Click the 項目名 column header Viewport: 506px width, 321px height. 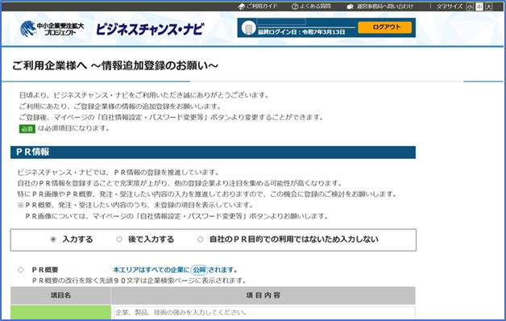pos(60,295)
